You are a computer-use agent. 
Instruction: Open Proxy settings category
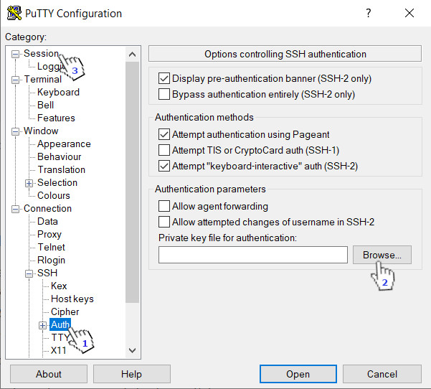click(x=49, y=235)
